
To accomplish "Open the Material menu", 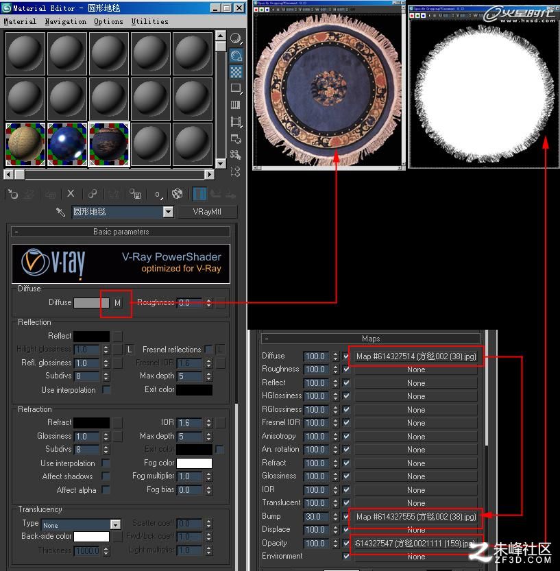I will pos(20,21).
